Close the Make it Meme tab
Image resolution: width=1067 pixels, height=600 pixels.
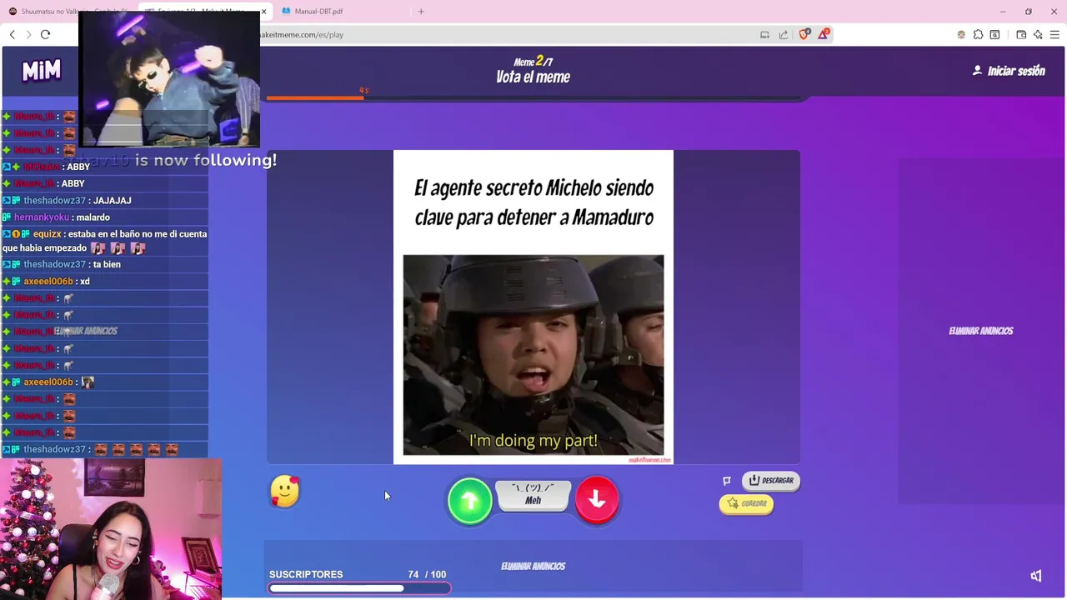coord(264,12)
